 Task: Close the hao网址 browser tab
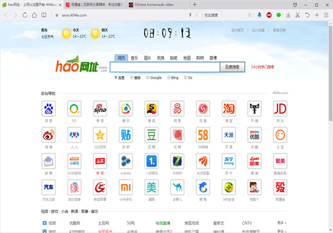pyautogui.click(x=60, y=5)
